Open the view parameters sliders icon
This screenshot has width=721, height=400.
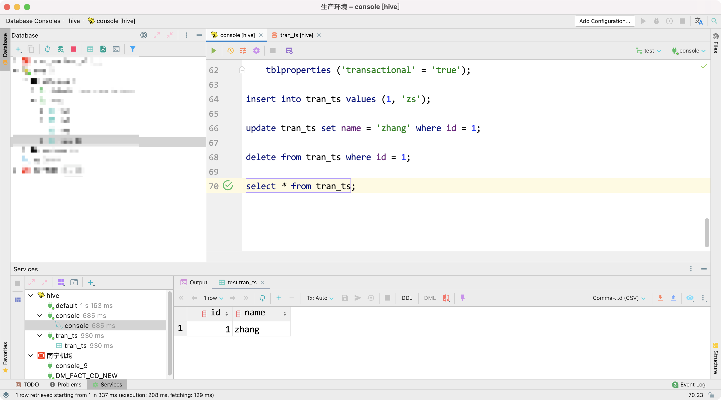[243, 51]
